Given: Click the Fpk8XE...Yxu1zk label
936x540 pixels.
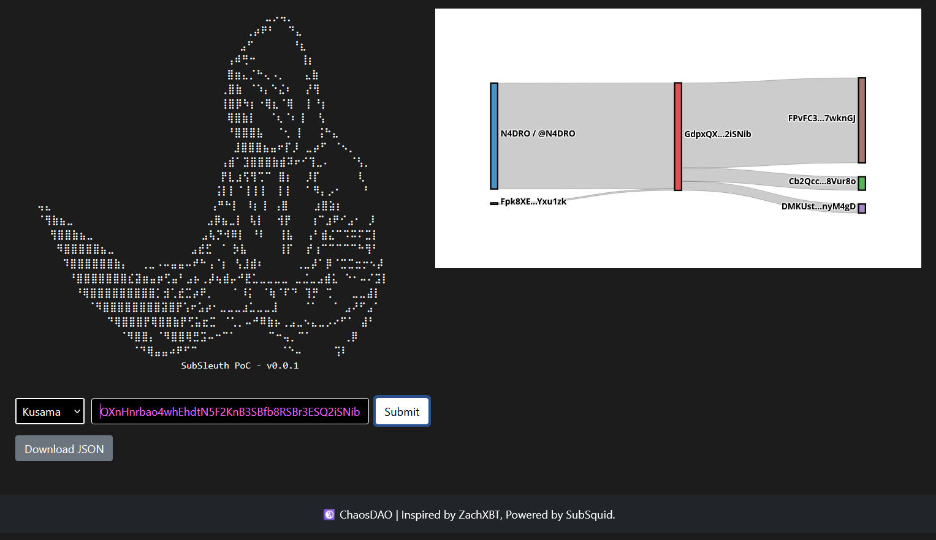Looking at the screenshot, I should click(x=533, y=201).
